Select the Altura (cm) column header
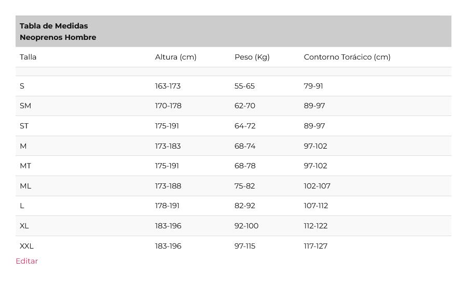Screen dimensions: 467x290 pos(176,57)
